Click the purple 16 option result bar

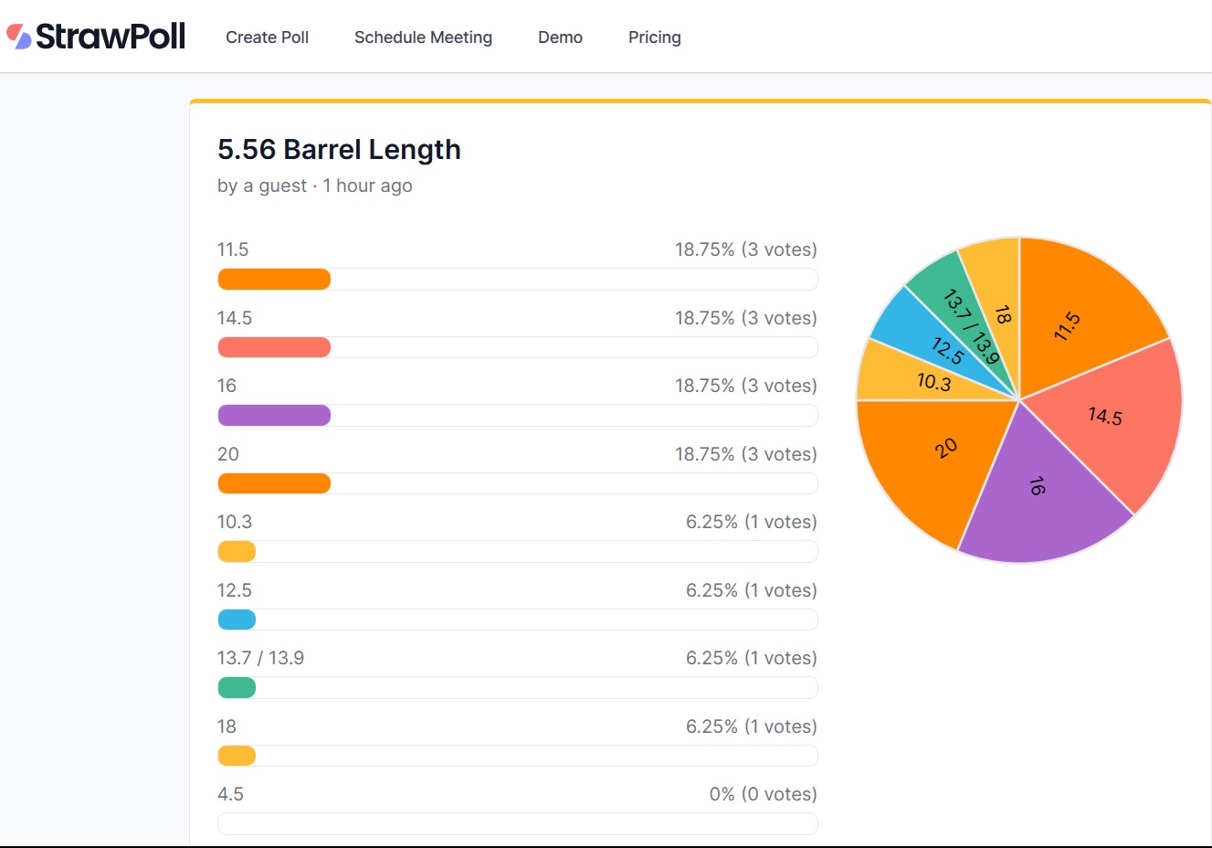pos(517,415)
